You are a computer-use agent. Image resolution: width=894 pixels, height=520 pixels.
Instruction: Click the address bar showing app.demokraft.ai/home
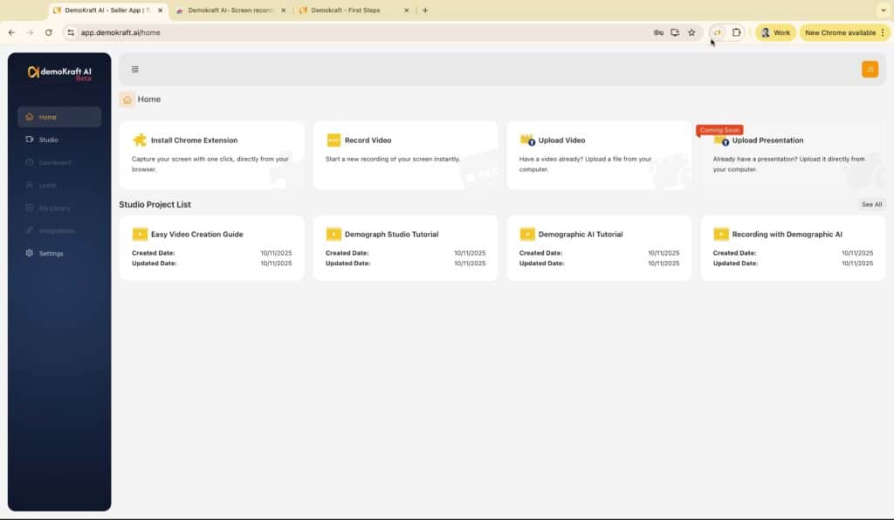coord(349,32)
